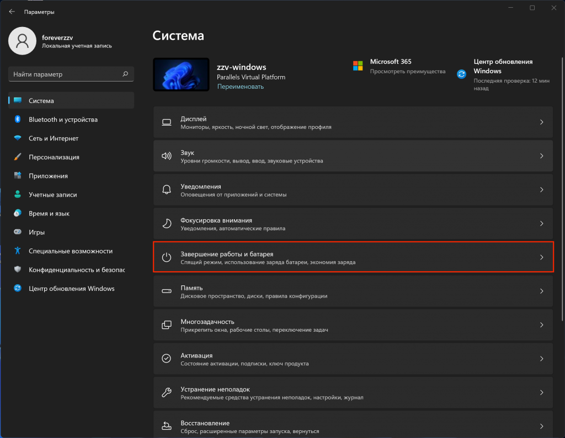Click the Активация checkmark icon

pyautogui.click(x=167, y=359)
